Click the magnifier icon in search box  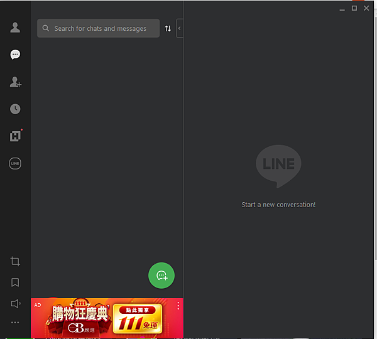(45, 28)
